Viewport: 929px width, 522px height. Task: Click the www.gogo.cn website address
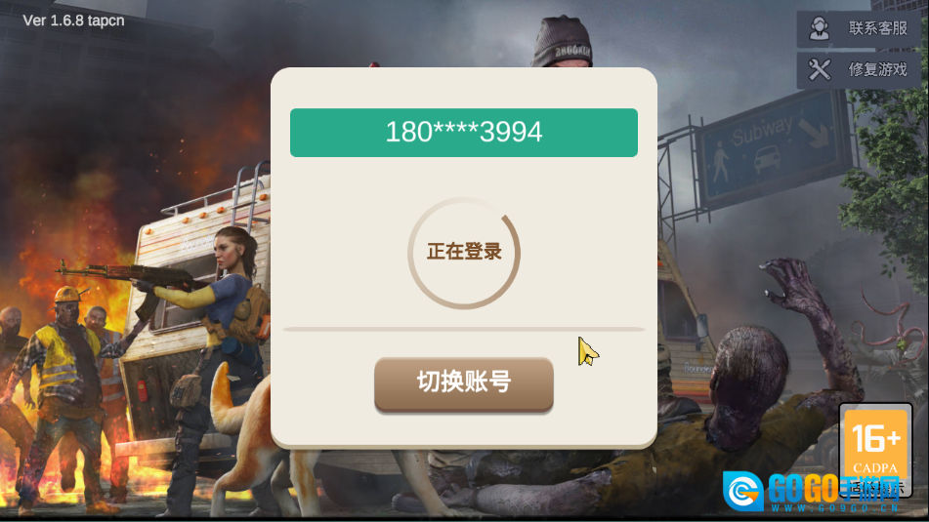(x=835, y=507)
